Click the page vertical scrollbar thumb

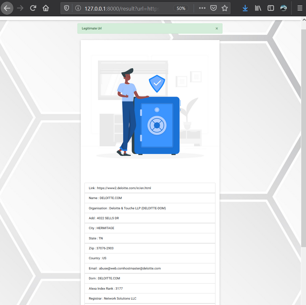pos(303,138)
